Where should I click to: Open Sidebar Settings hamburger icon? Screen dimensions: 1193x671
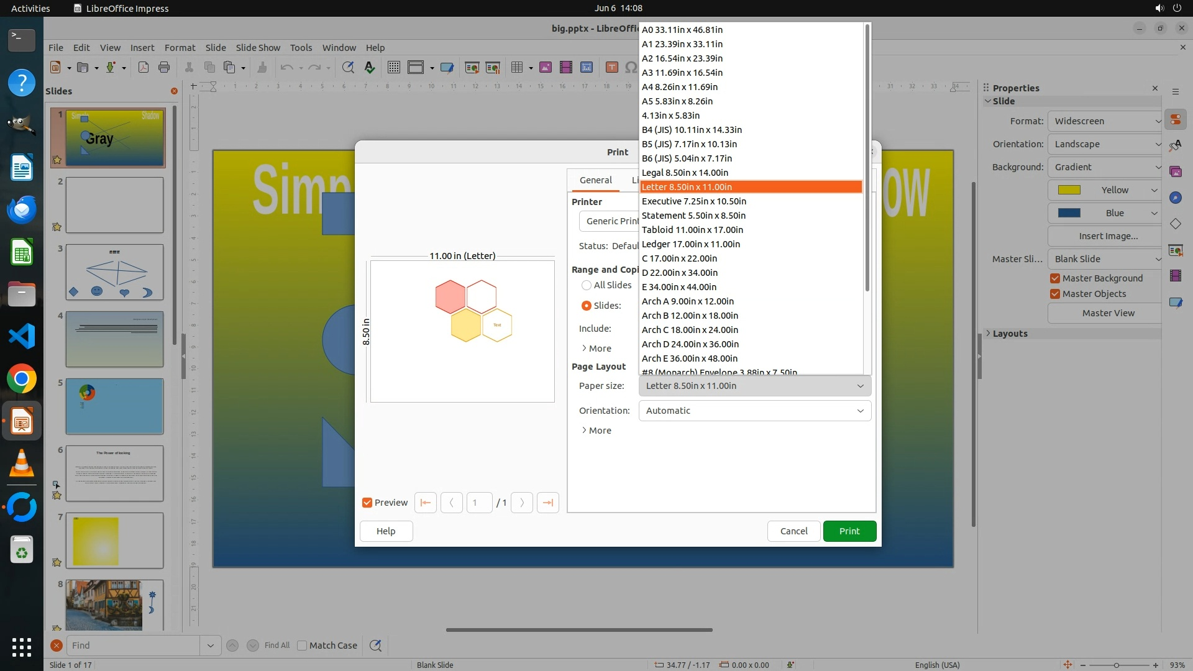[1176, 91]
